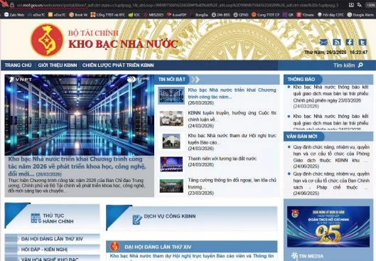Open the 24h BĐS bookmark
The width and height of the screenshot is (376, 261).
click(220, 15)
